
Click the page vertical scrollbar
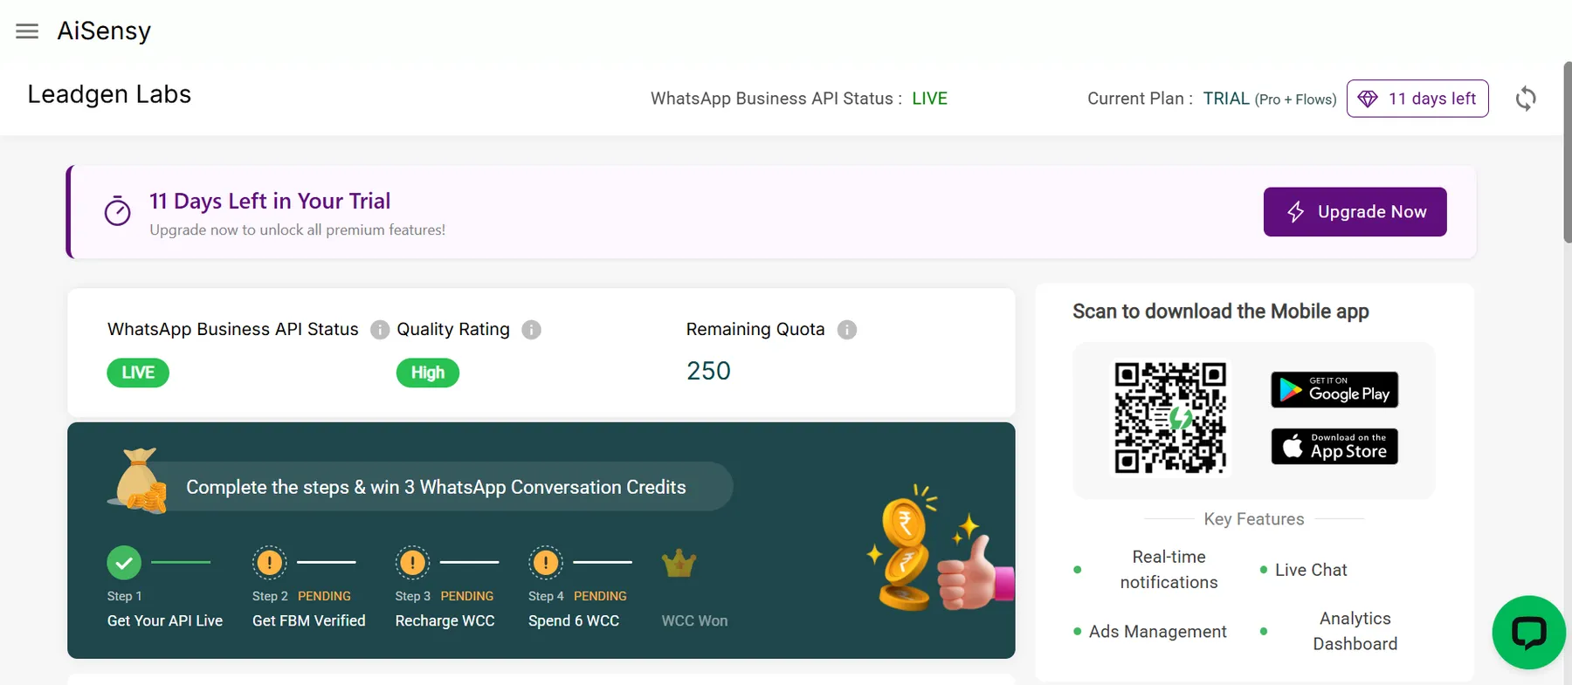[1568, 153]
